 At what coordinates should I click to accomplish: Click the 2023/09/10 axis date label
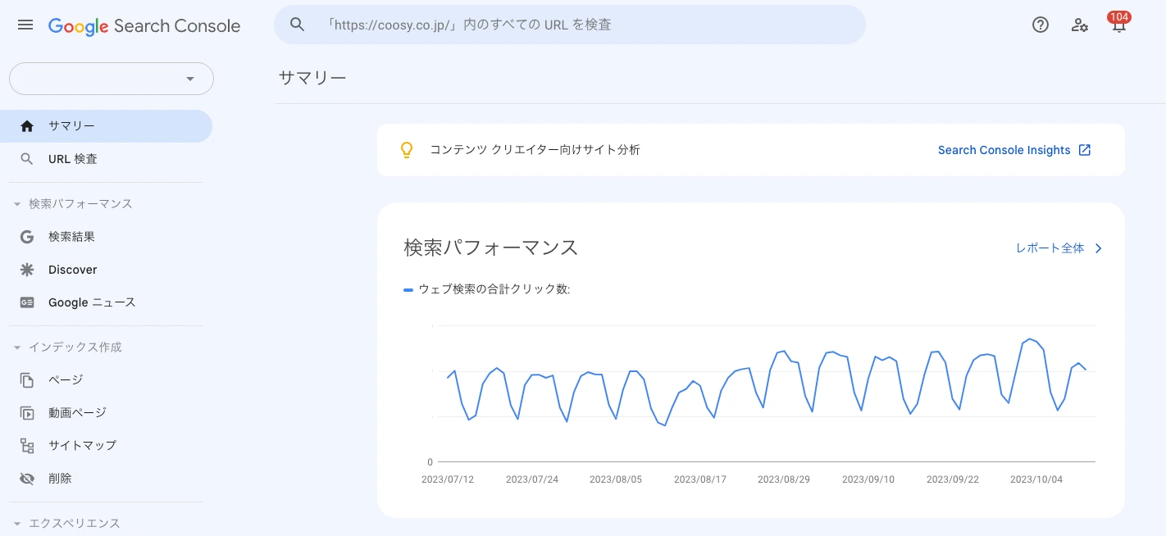(868, 479)
